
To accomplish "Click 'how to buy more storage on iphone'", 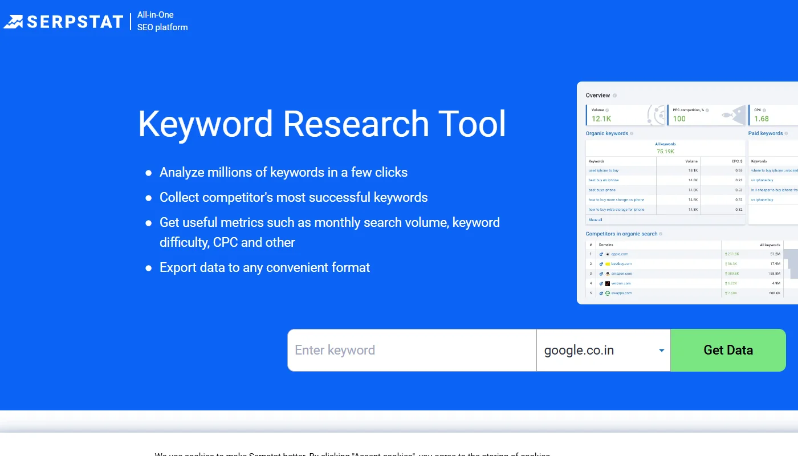I will tap(616, 199).
